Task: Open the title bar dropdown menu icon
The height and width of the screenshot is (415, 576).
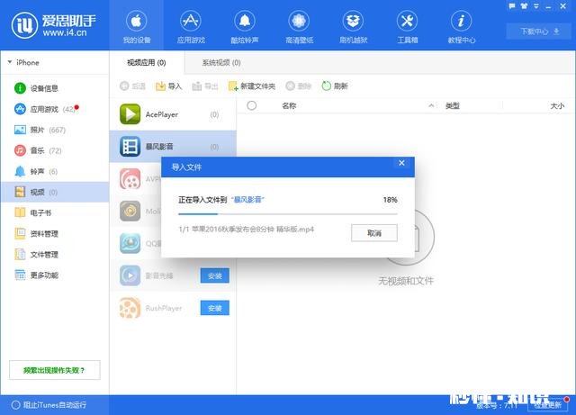Action: (536, 6)
